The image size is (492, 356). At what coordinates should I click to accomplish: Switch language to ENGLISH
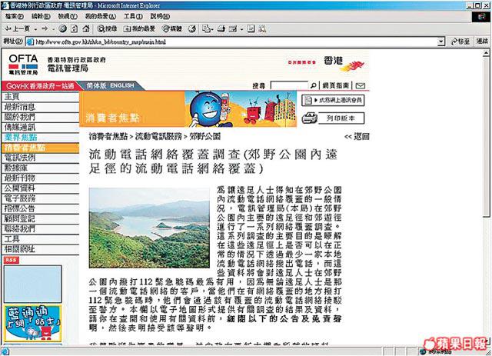coord(122,85)
